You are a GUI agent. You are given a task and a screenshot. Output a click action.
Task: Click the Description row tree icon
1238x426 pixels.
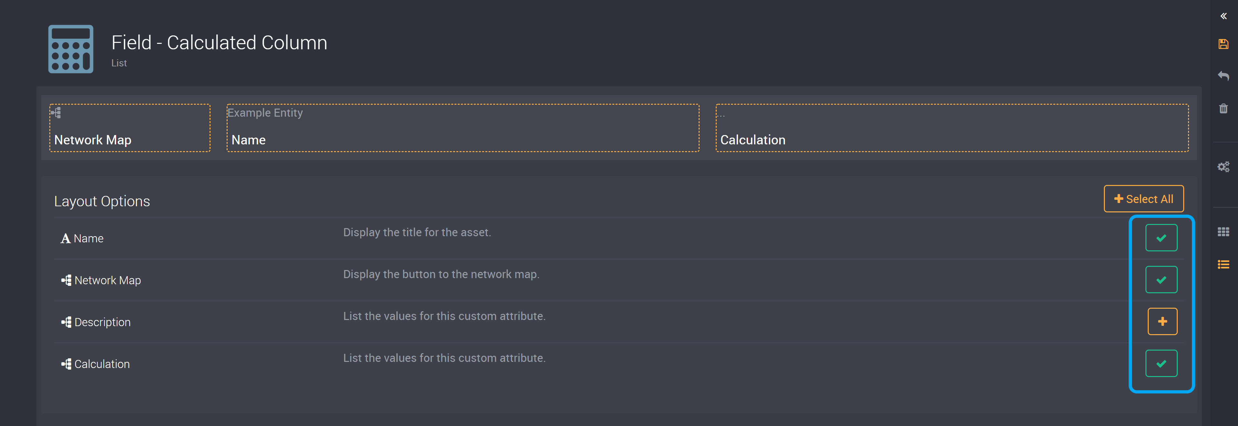tap(66, 322)
